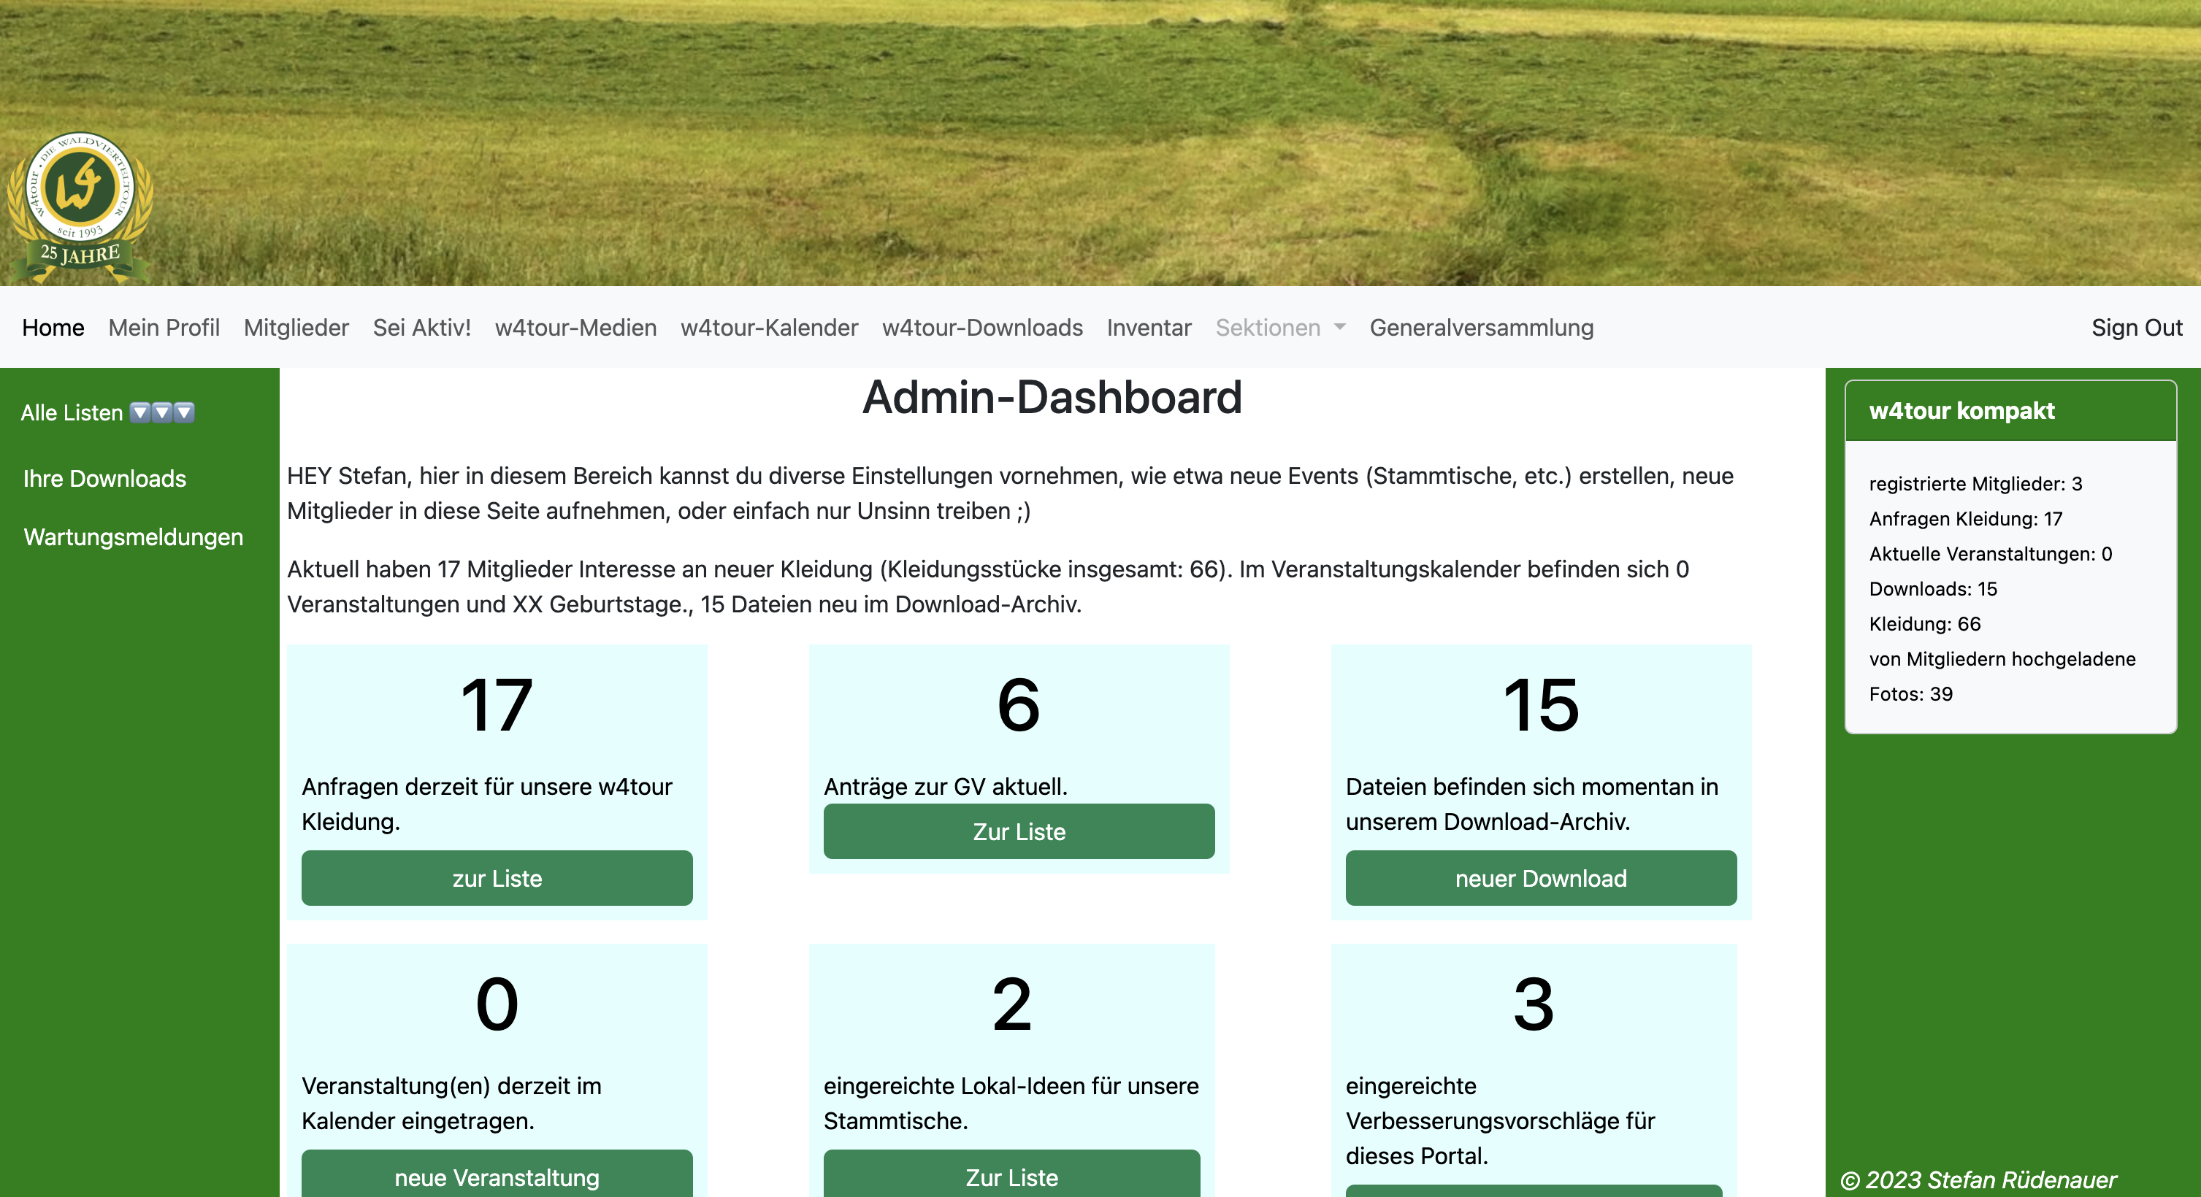The image size is (2201, 1197).
Task: Open Ihre Downloads in sidebar
Action: [x=104, y=478]
